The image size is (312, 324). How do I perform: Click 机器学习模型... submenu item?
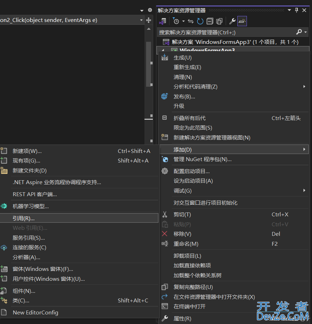[79, 206]
